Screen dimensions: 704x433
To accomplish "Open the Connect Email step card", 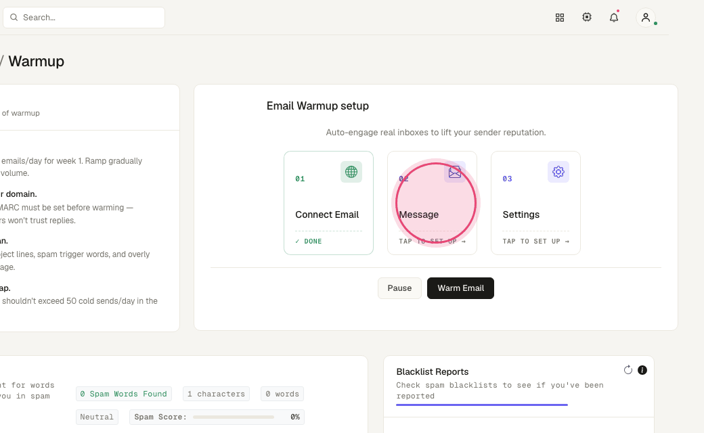I will point(329,203).
